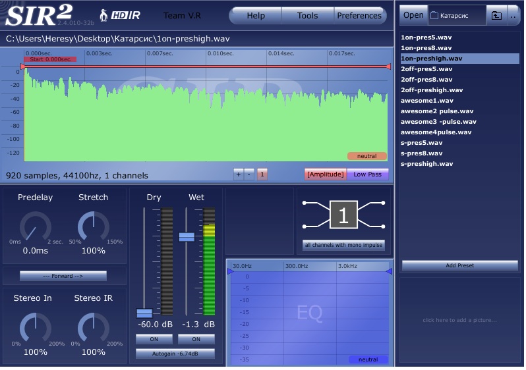Click the double-dot parent directory button
The image size is (526, 370).
pos(513,15)
